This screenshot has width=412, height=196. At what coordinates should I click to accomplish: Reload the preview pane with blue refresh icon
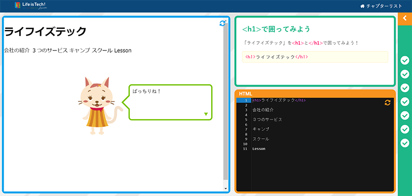[222, 23]
